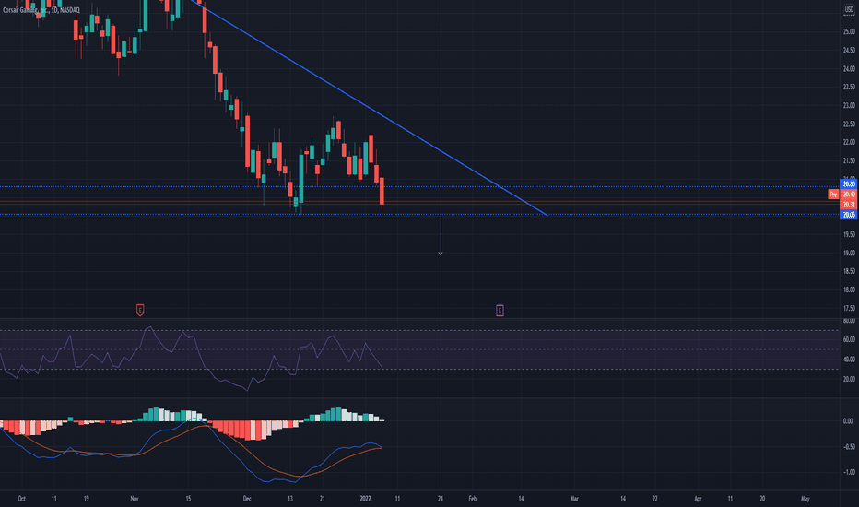This screenshot has height=507, width=859.
Task: Click the May label on time axis
Action: [806, 498]
